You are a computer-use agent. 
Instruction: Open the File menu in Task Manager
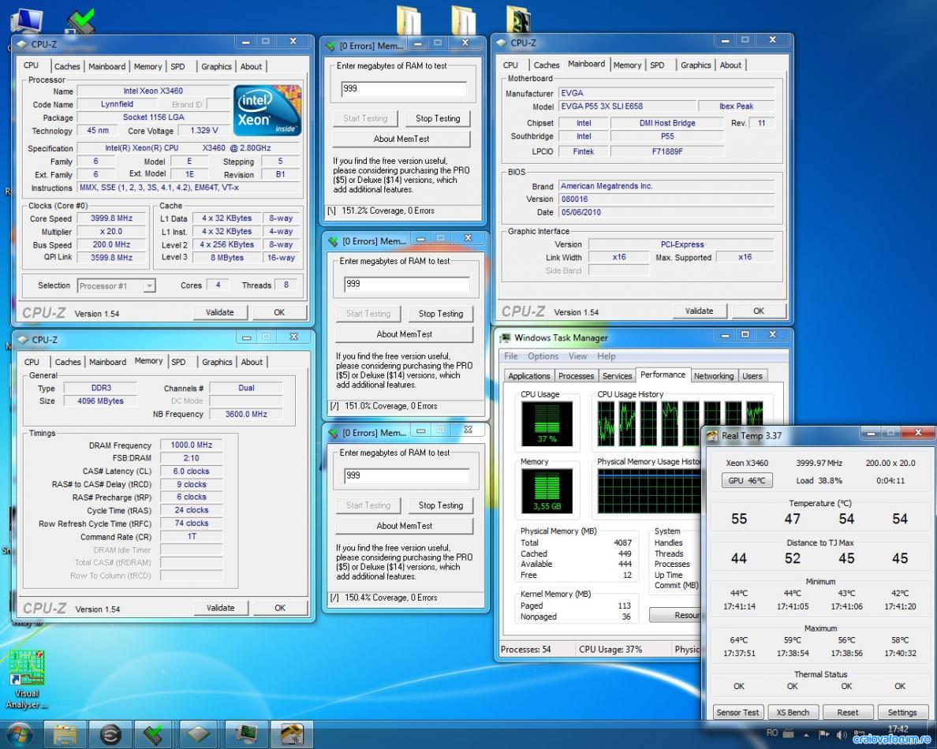(x=511, y=356)
